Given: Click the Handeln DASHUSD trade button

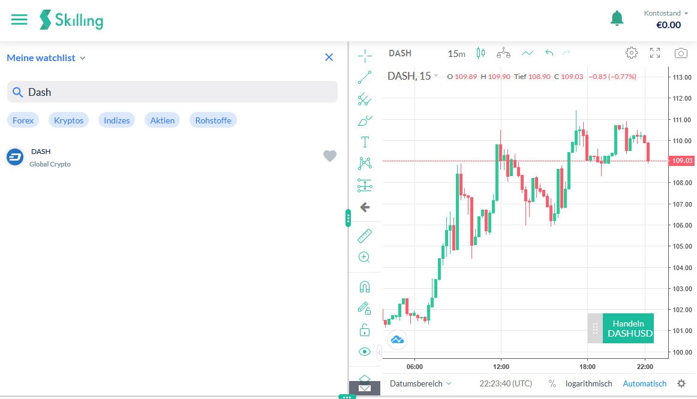Looking at the screenshot, I should coord(628,328).
